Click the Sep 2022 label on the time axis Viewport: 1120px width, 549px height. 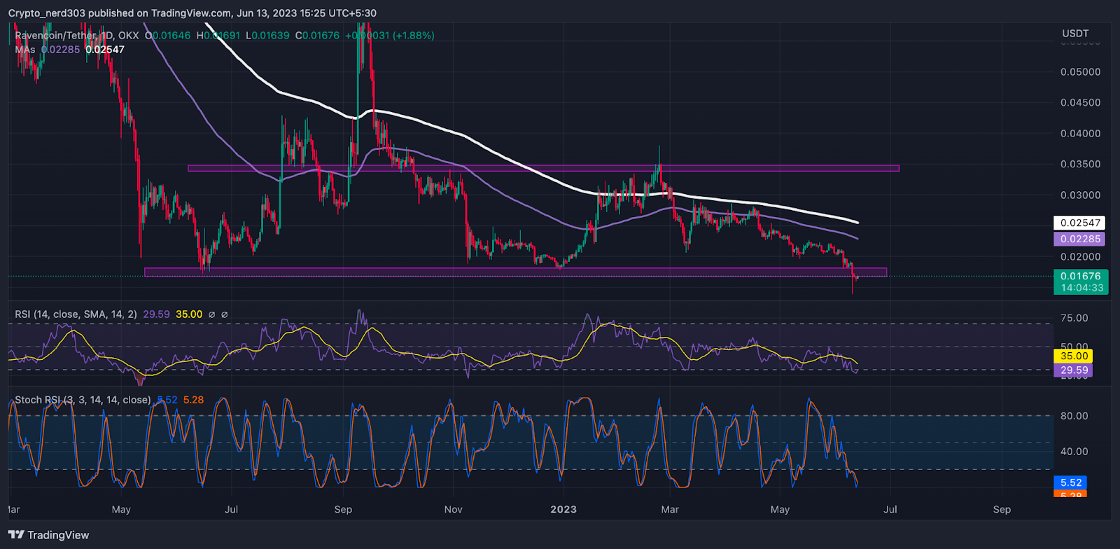343,509
